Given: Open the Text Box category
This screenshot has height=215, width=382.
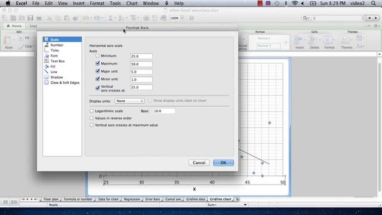Looking at the screenshot, I should point(57,61).
